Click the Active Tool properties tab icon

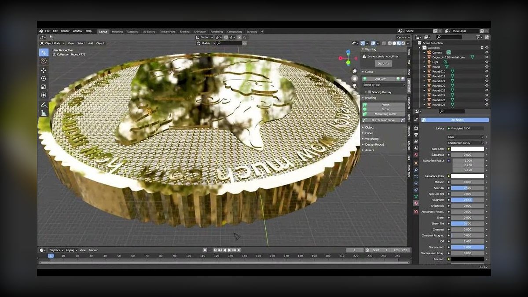pos(416,120)
